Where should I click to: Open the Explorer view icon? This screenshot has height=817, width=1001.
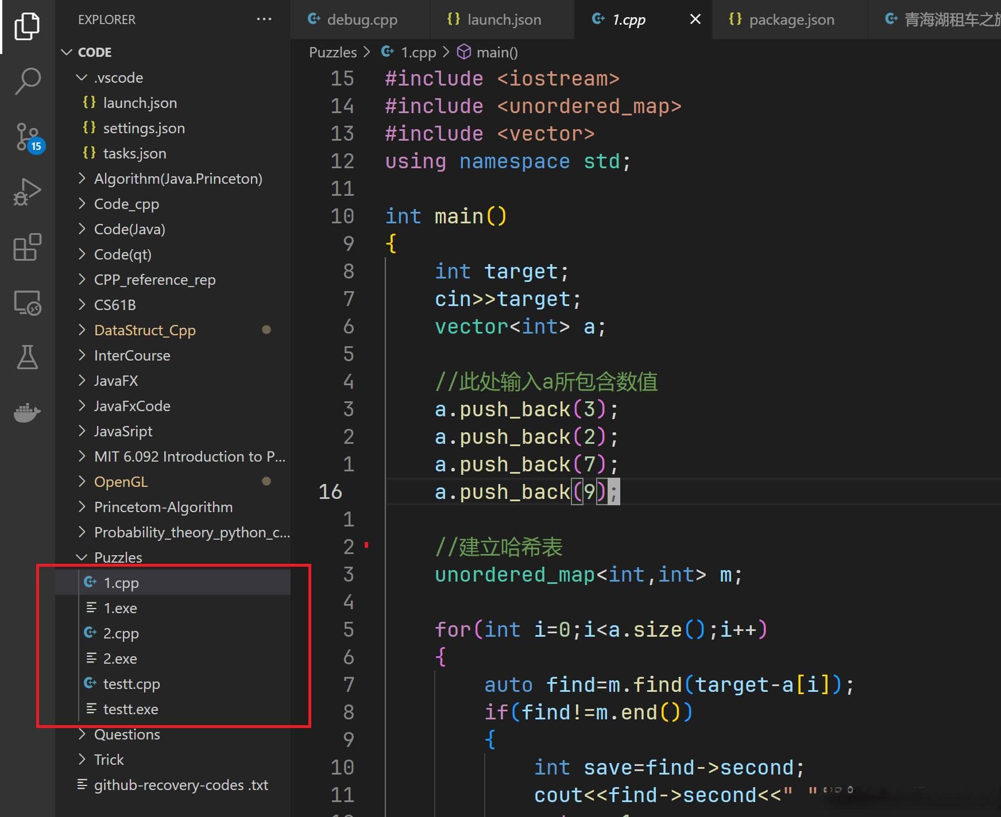[x=27, y=26]
